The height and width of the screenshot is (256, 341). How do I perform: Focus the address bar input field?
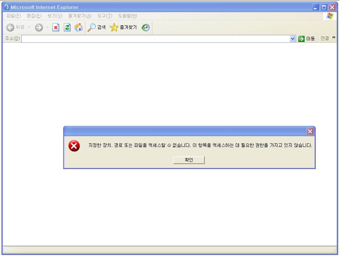[156, 39]
